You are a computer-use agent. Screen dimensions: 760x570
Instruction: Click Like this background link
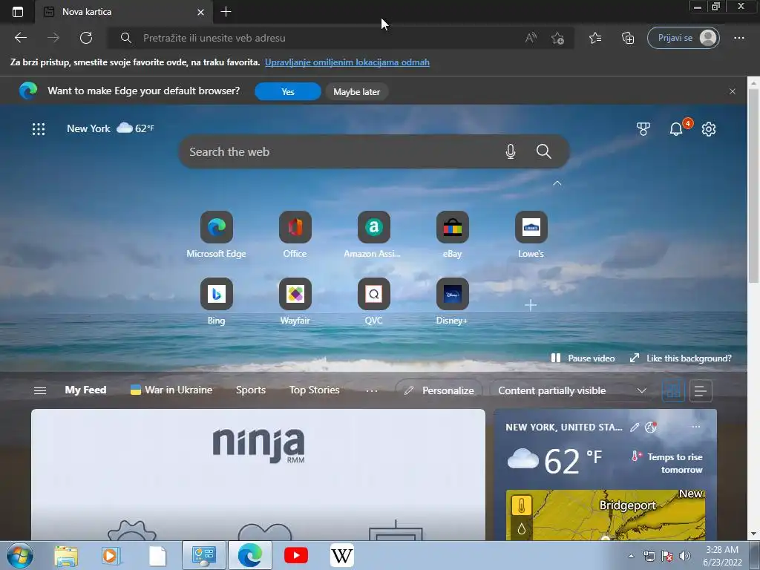pos(681,358)
